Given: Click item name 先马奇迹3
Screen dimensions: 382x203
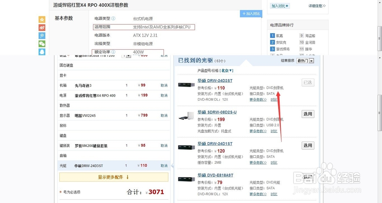Looking at the screenshot, I should tap(83, 85).
